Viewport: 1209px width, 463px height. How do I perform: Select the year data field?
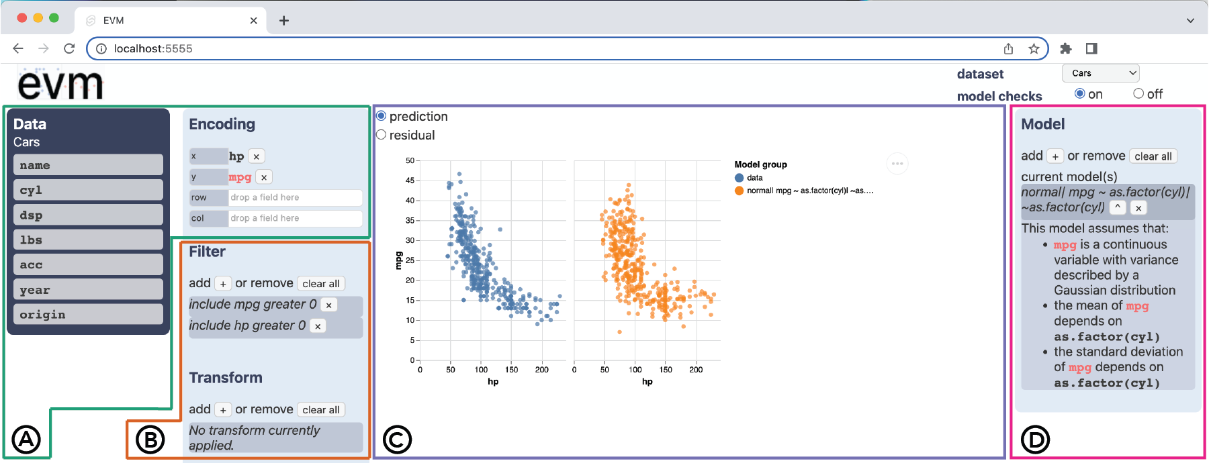click(x=88, y=290)
